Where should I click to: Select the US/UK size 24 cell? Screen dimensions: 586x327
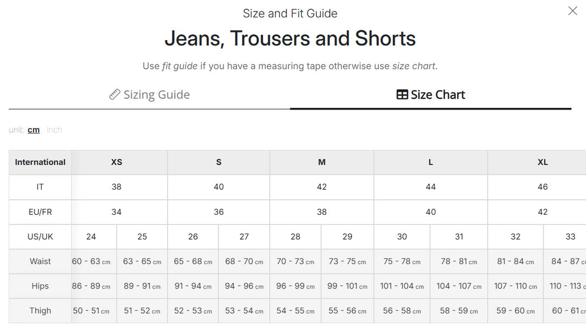click(x=91, y=236)
